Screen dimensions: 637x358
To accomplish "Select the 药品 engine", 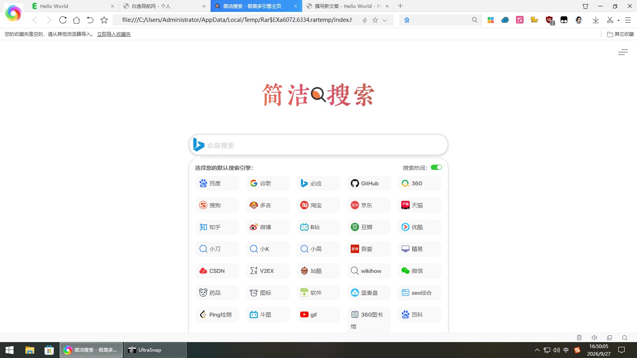I will coord(217,293).
